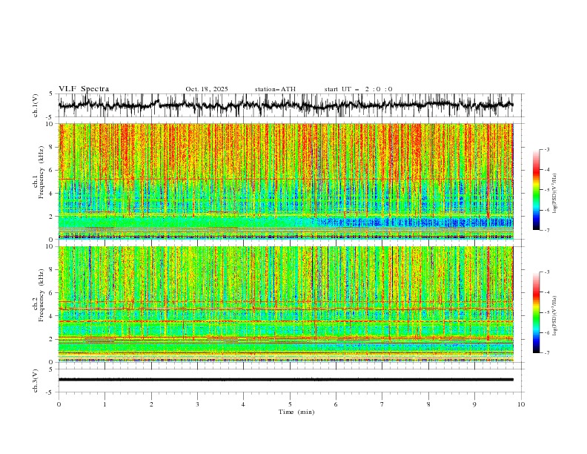Click the 'VLF Spectra' title text
The height and width of the screenshot is (454, 587).
pos(84,89)
